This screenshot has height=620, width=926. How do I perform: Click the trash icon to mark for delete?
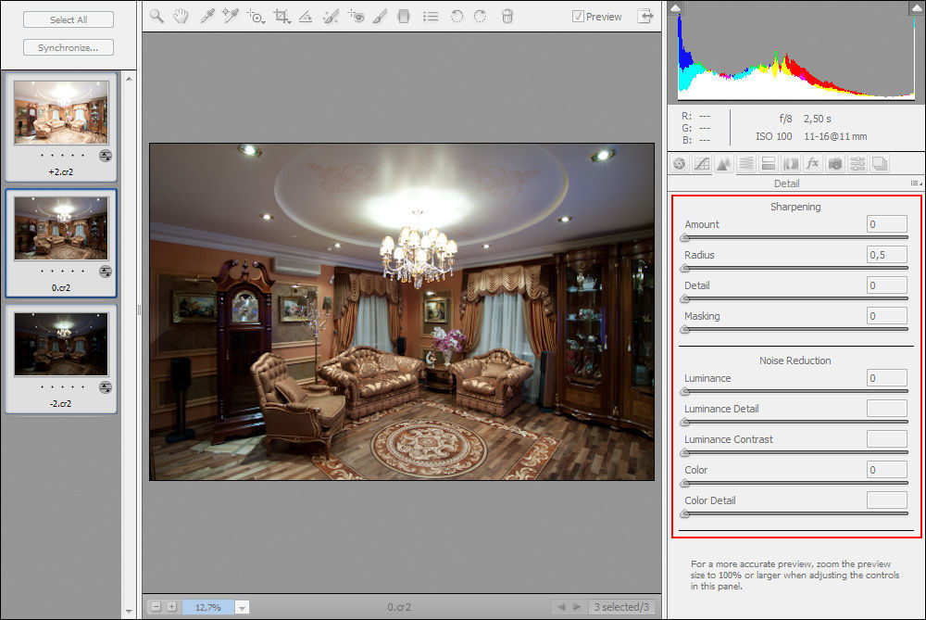(x=507, y=17)
